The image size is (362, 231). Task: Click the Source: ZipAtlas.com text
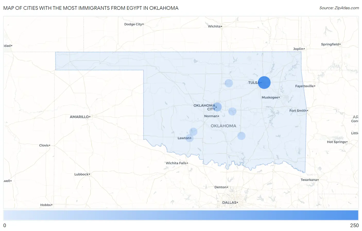(339, 8)
